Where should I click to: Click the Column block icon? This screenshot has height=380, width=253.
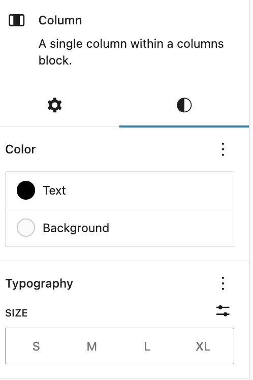point(16,20)
